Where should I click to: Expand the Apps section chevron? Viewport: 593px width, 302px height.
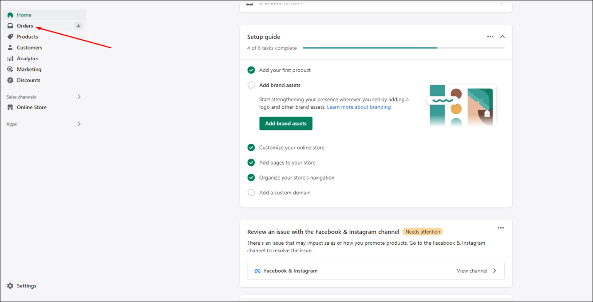coord(79,124)
